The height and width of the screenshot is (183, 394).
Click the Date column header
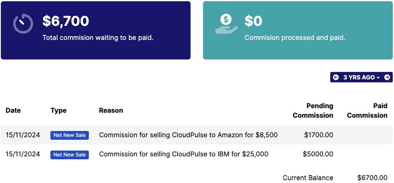point(13,110)
